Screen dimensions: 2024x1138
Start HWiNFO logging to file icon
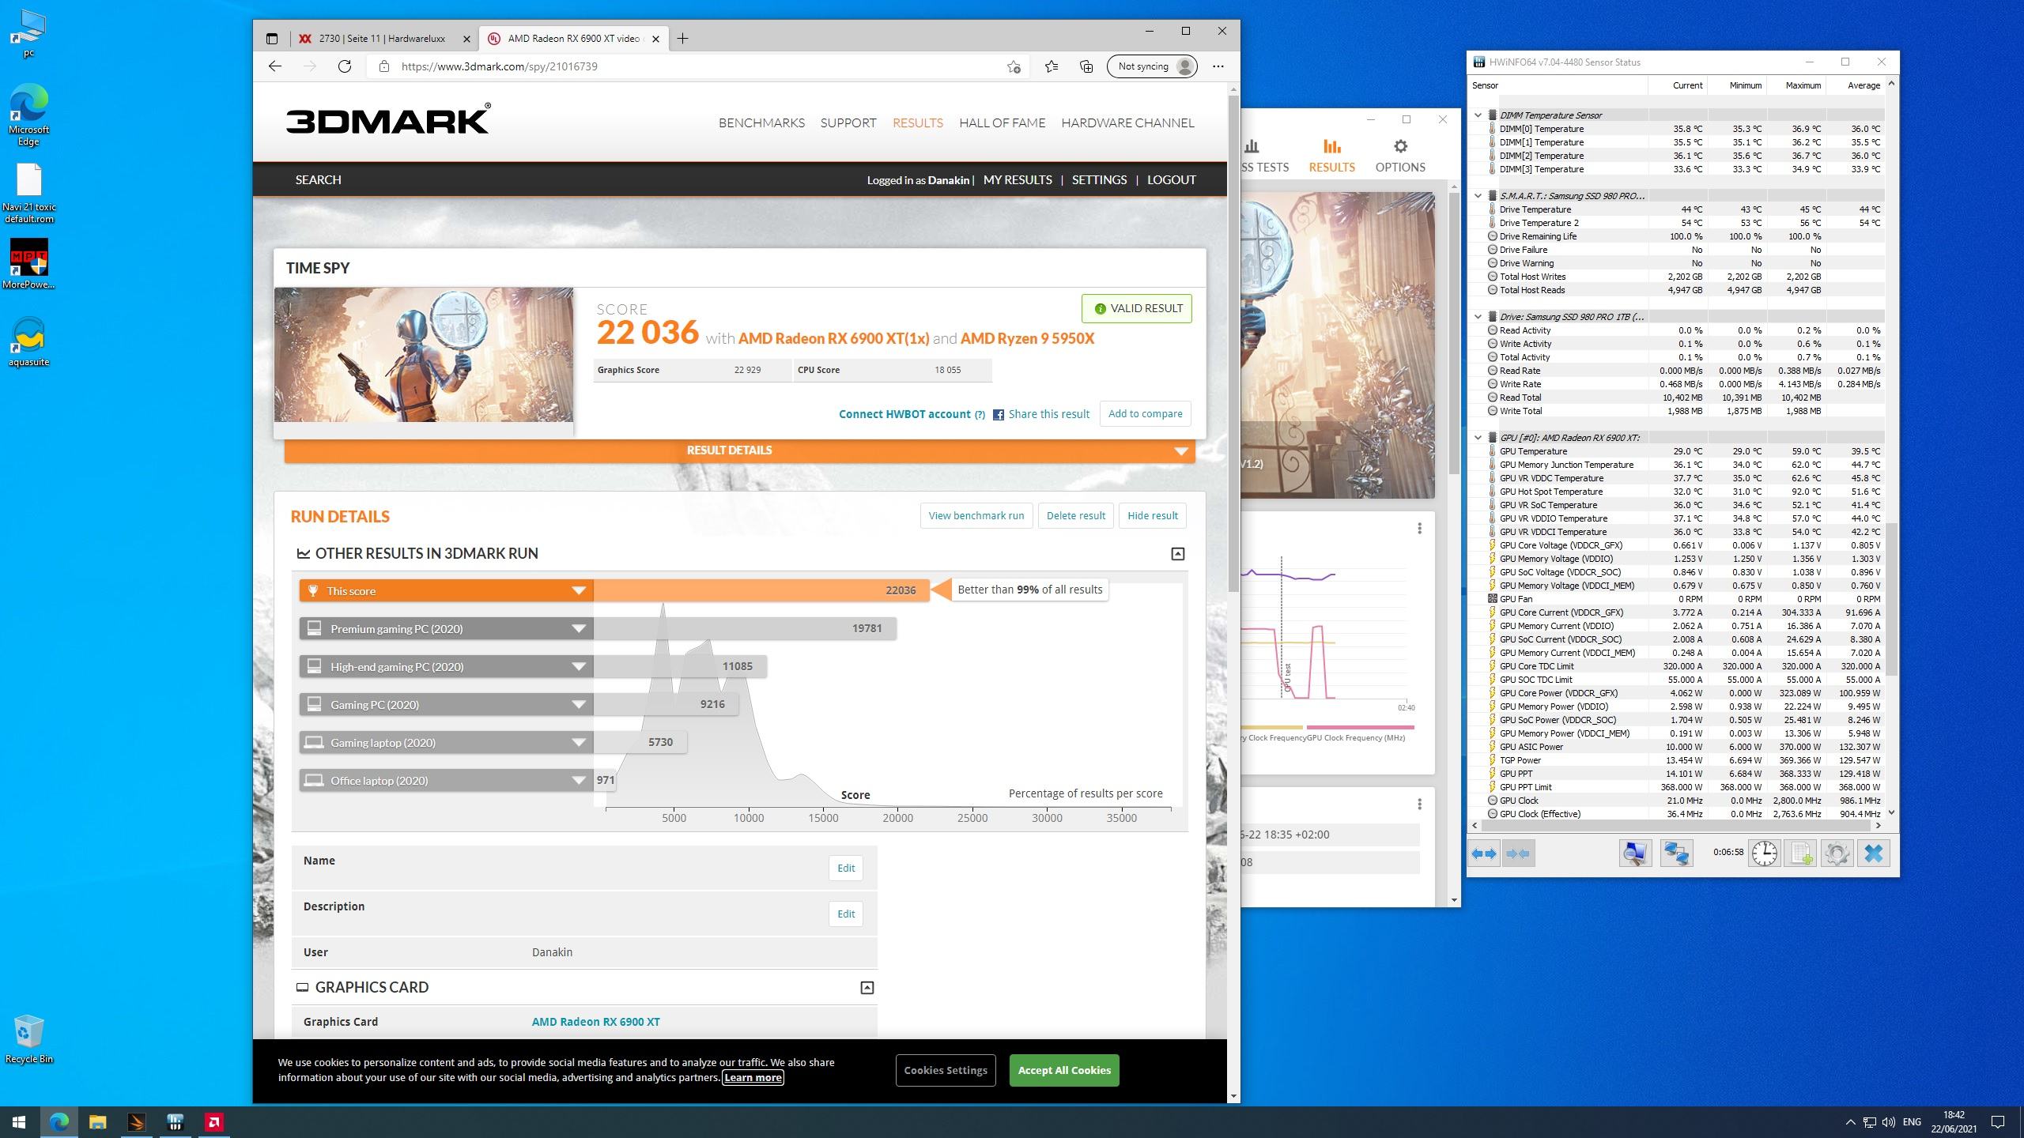point(1800,853)
